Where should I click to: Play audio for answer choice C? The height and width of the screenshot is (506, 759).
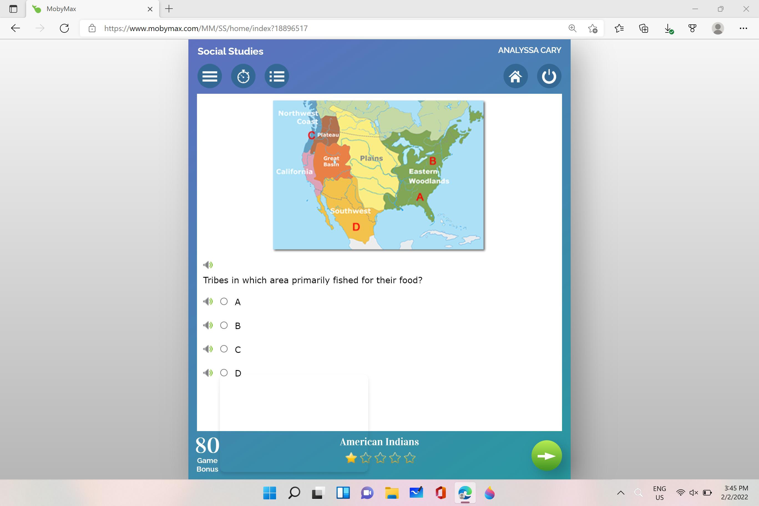click(208, 349)
